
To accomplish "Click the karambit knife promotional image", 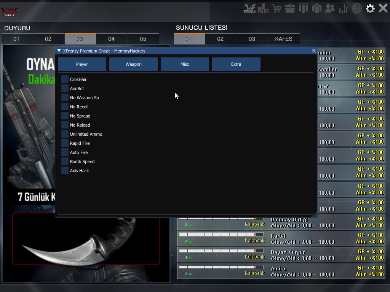I will pos(86,241).
